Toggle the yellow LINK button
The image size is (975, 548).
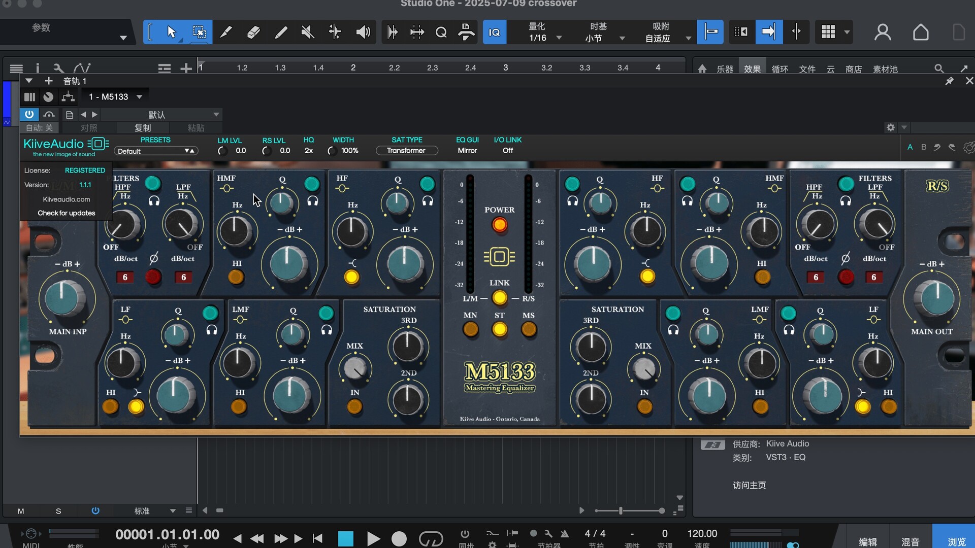[x=500, y=298]
